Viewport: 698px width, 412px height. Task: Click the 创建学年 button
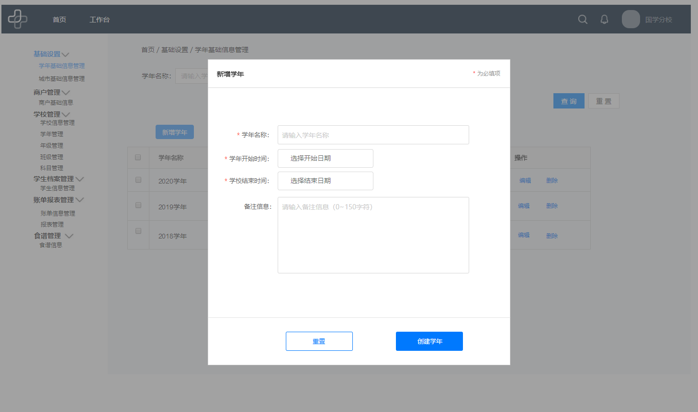(429, 341)
